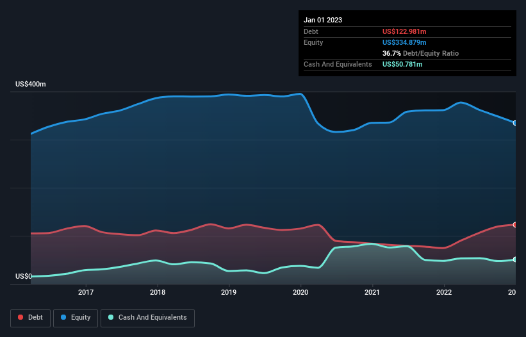Click the 2018 x-axis label
Screen dimensions: 526x337
[158, 292]
